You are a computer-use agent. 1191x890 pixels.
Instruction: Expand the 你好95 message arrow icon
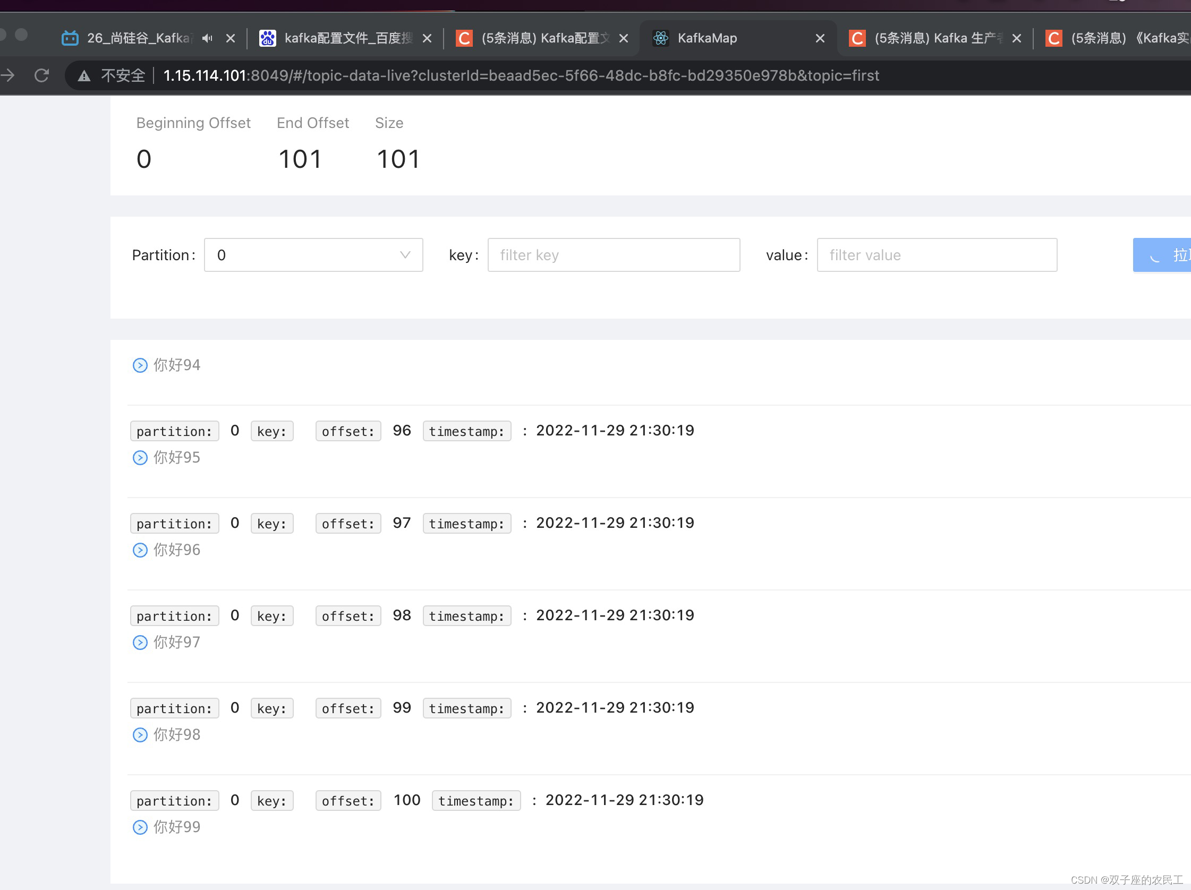click(x=140, y=458)
